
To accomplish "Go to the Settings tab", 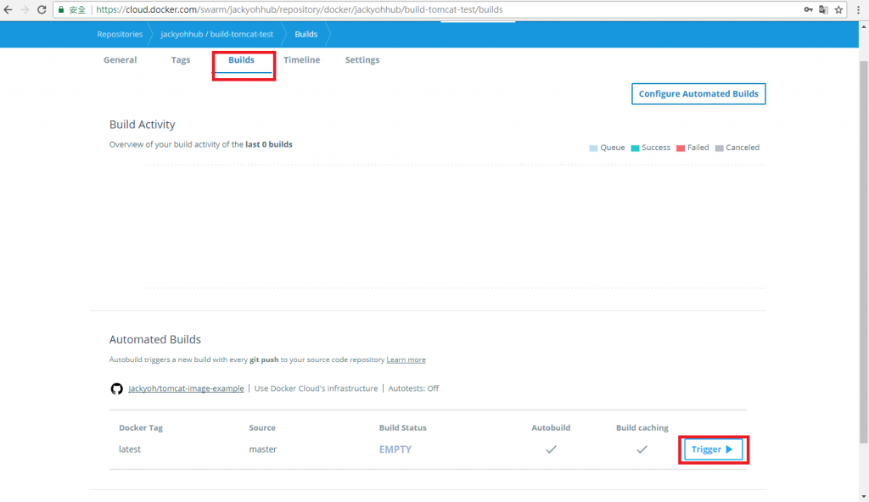I will pos(362,60).
